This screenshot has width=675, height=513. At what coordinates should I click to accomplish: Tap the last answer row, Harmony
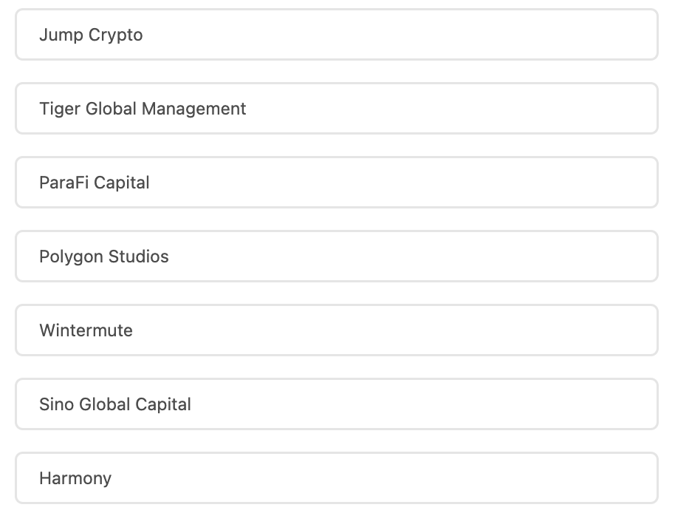point(336,478)
